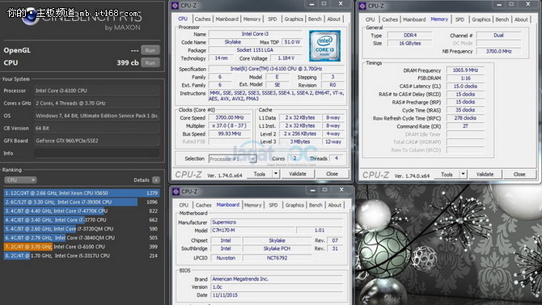Image resolution: width=542 pixels, height=305 pixels.
Task: Click Tools button in Memory tab window
Action: (447, 174)
